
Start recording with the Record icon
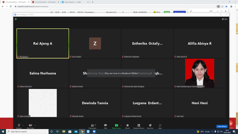click(x=127, y=125)
